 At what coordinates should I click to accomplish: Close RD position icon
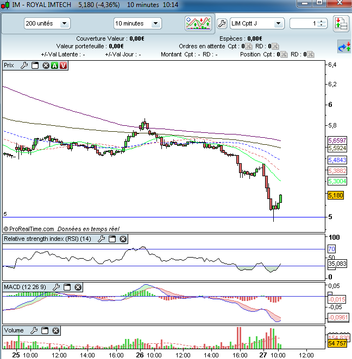point(311,54)
